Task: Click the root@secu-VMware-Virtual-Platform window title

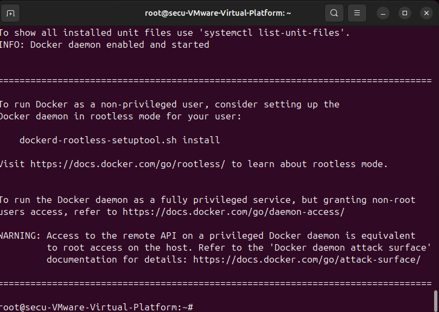Action: tap(218, 13)
